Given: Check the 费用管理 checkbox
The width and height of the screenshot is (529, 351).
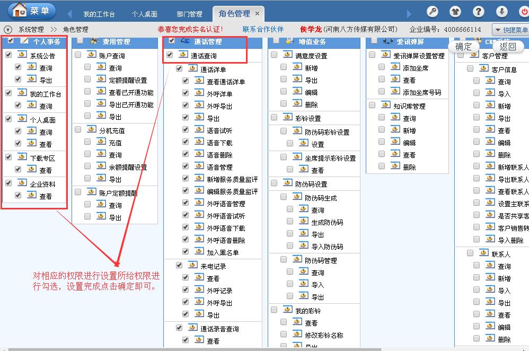Looking at the screenshot, I should pyautogui.click(x=80, y=40).
